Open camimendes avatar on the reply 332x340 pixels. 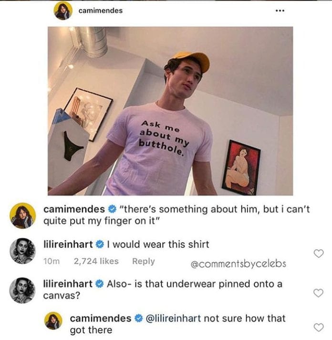(53, 321)
